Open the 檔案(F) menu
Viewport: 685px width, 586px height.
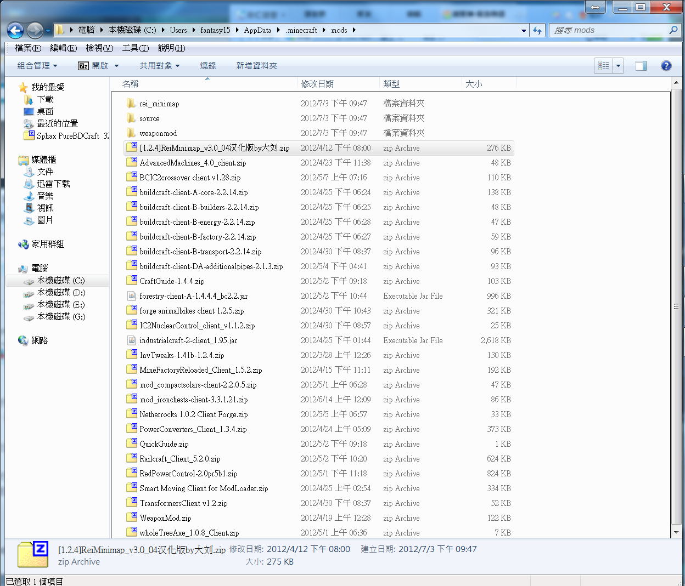28,48
